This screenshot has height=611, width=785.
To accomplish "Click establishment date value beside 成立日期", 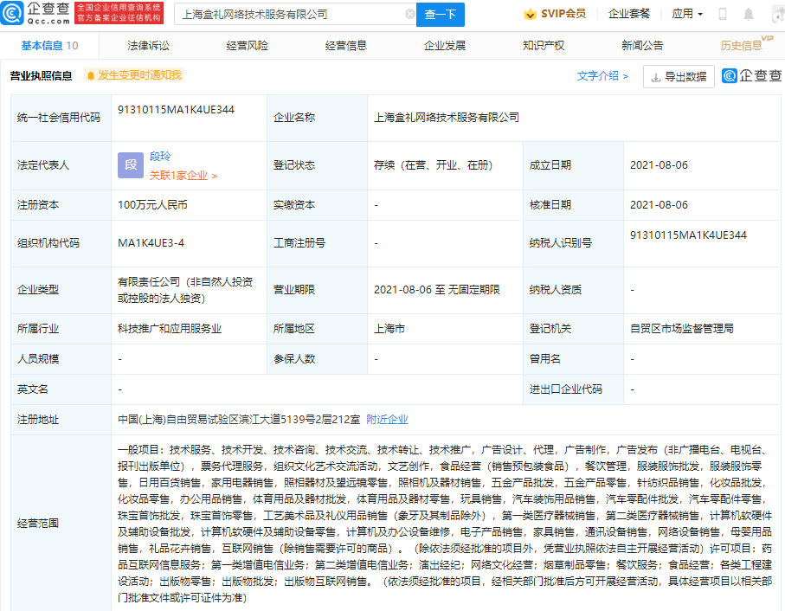I will pos(659,165).
